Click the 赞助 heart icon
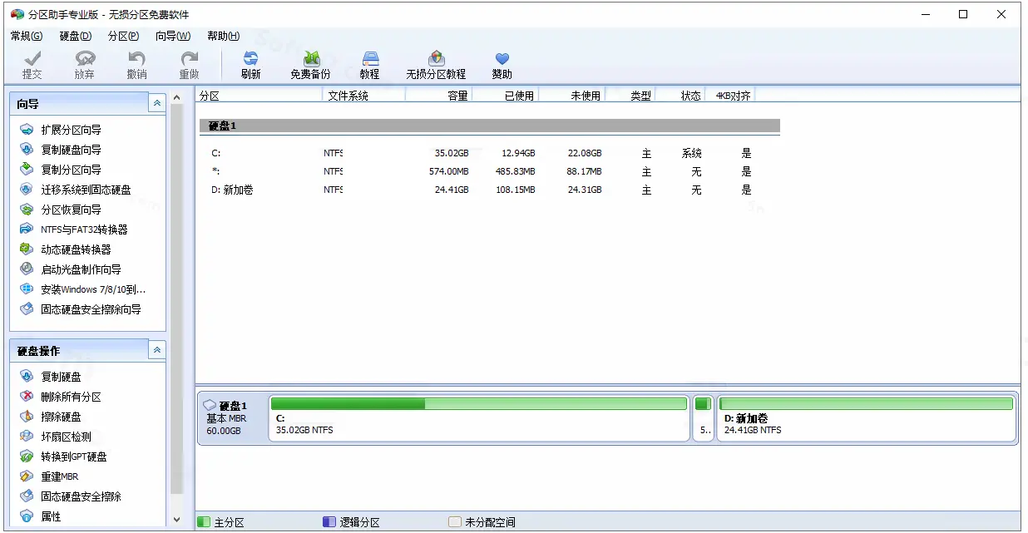The image size is (1028, 533). coord(501,63)
